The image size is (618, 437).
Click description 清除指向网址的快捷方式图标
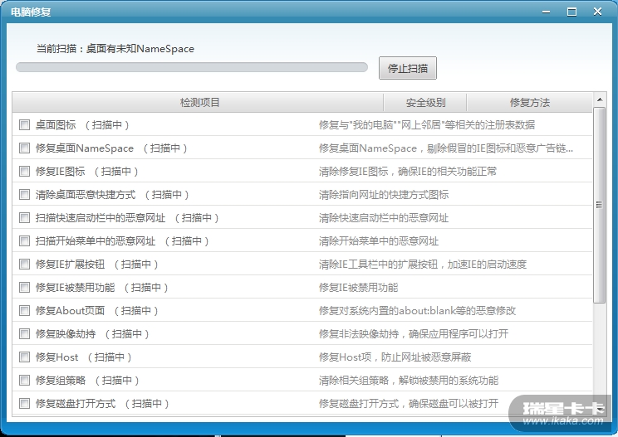[384, 195]
